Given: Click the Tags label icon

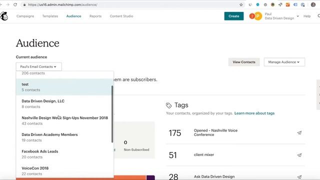Looking at the screenshot, I should coord(169,105).
